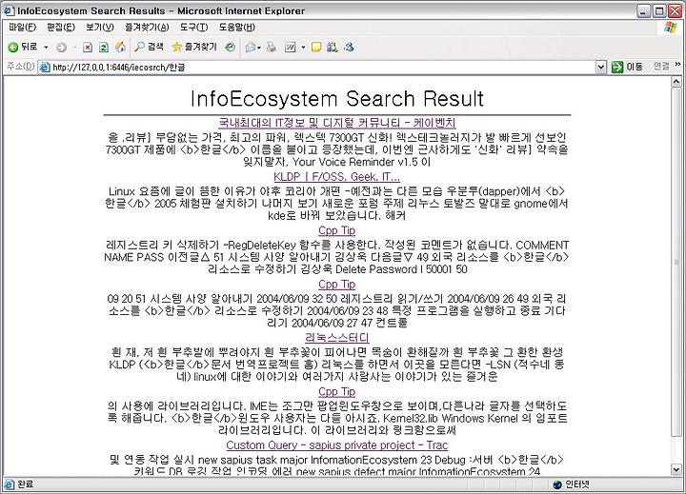Click the Mail envelope toolbar icon
Image resolution: width=686 pixels, height=494 pixels.
tap(251, 48)
